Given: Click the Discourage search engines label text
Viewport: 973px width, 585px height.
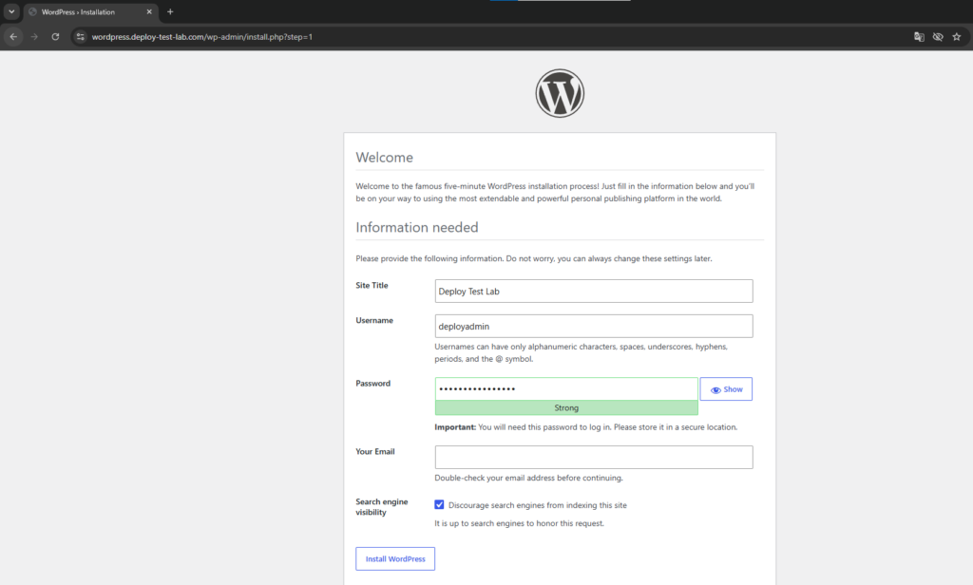Looking at the screenshot, I should (x=538, y=505).
